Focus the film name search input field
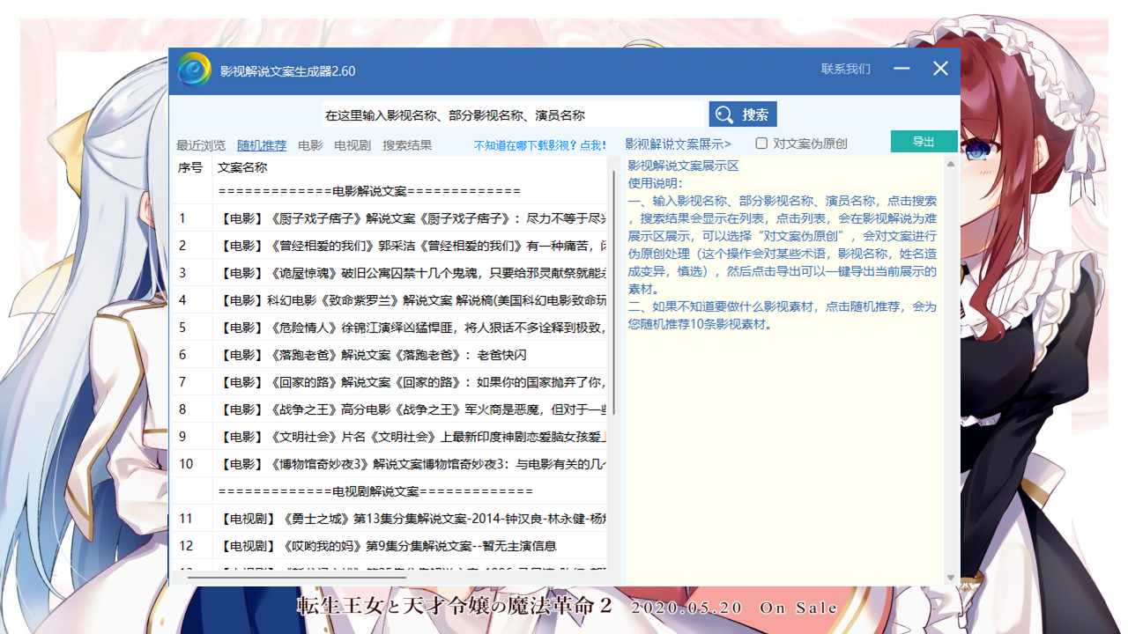 coord(515,114)
